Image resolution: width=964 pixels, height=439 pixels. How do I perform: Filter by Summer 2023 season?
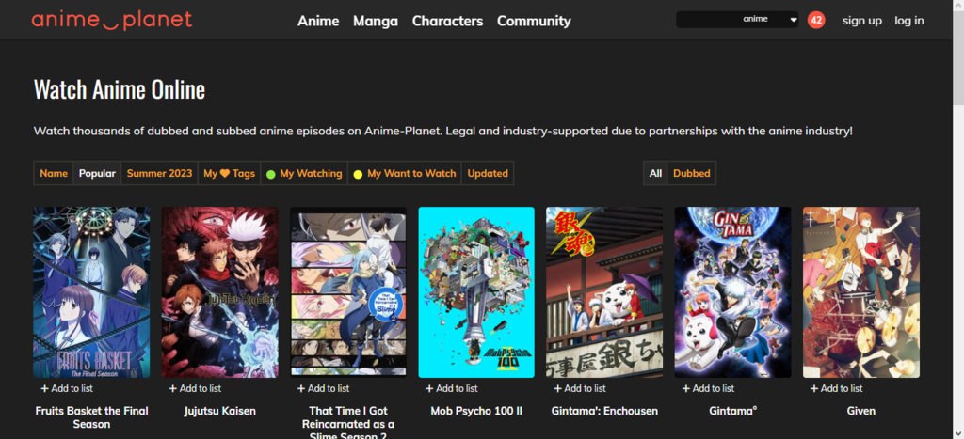coord(160,173)
